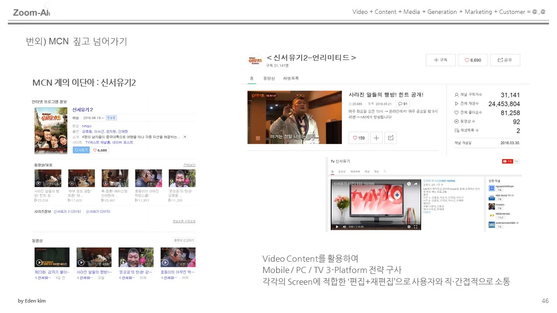Open the export/share icon below the hint video

[x=390, y=138]
